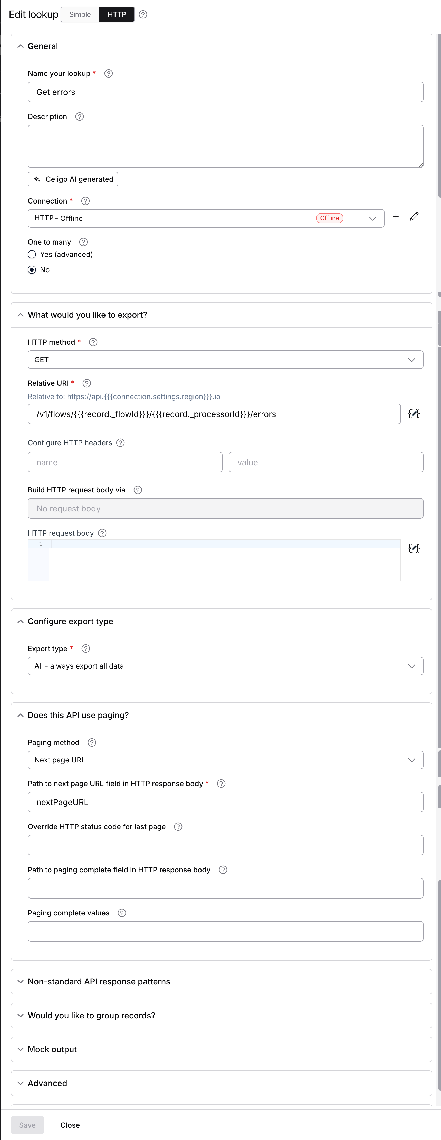Expand the Mock output section
The image size is (441, 1140).
click(x=52, y=1049)
